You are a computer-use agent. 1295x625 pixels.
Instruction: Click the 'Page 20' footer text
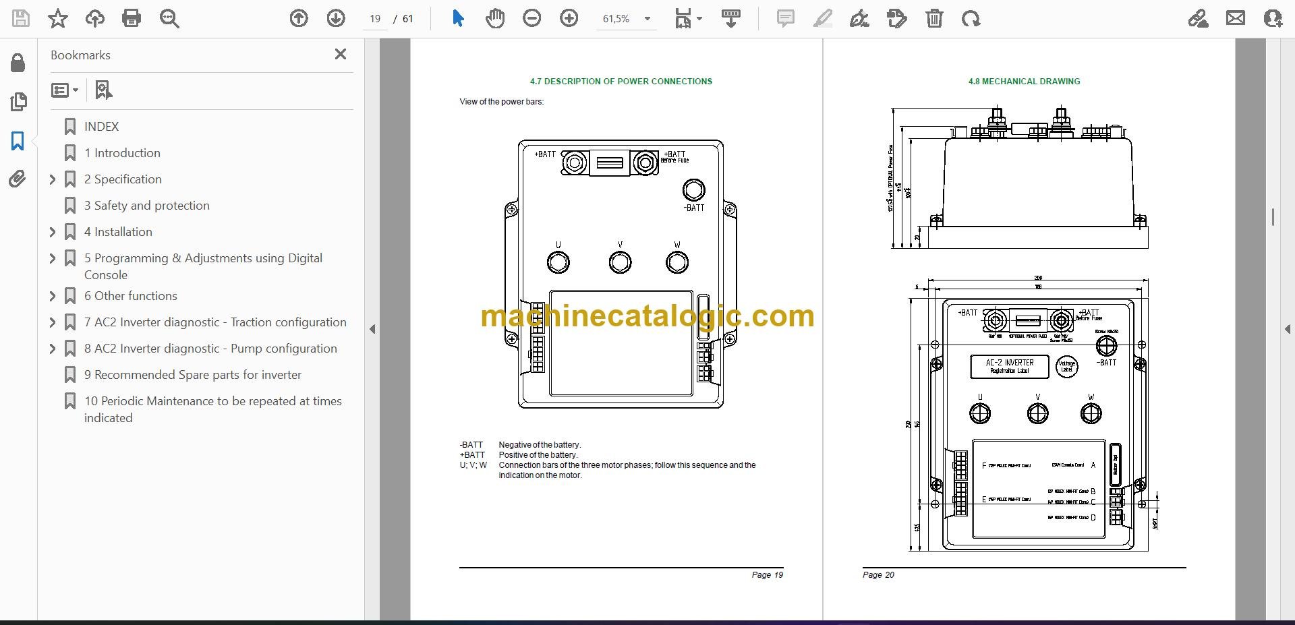[878, 575]
